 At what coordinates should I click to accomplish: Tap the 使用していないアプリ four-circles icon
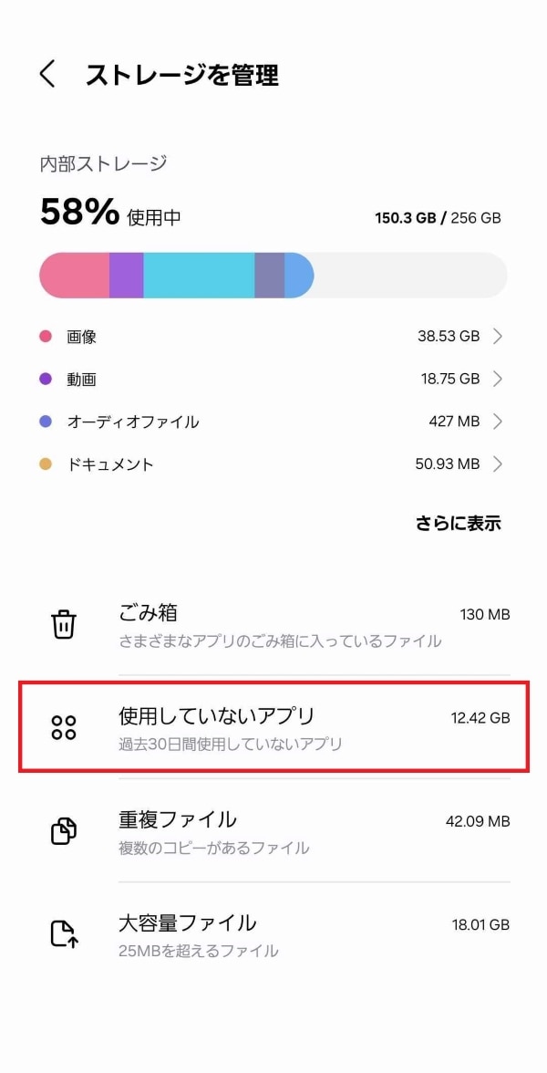pyautogui.click(x=64, y=727)
